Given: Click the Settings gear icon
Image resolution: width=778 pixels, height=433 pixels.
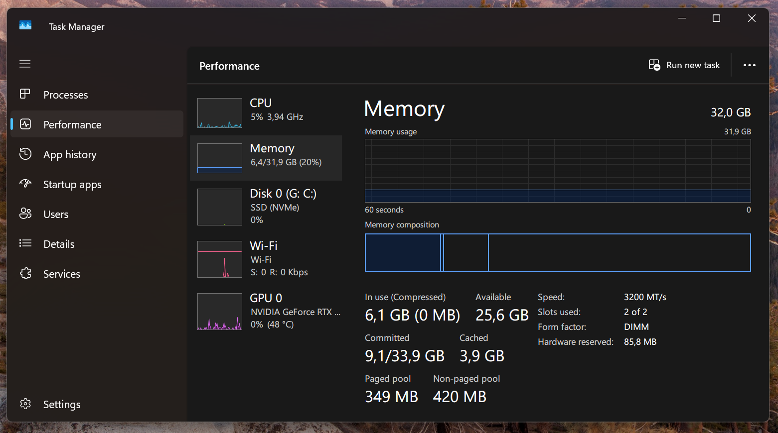Looking at the screenshot, I should coord(25,404).
